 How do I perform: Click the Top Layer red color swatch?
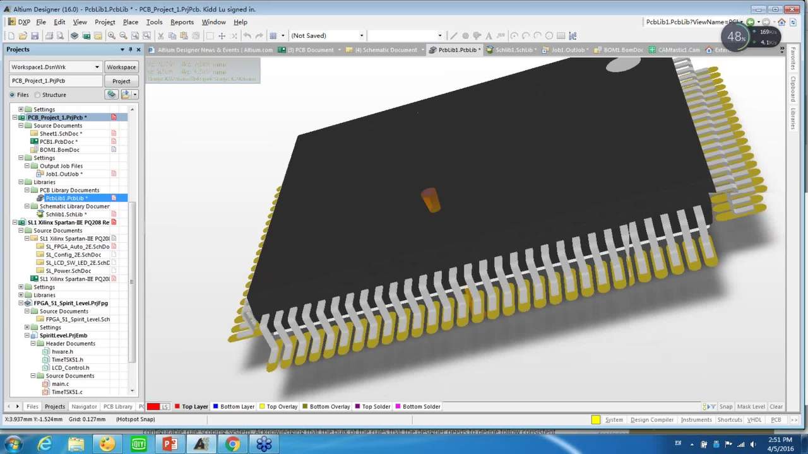(x=177, y=407)
